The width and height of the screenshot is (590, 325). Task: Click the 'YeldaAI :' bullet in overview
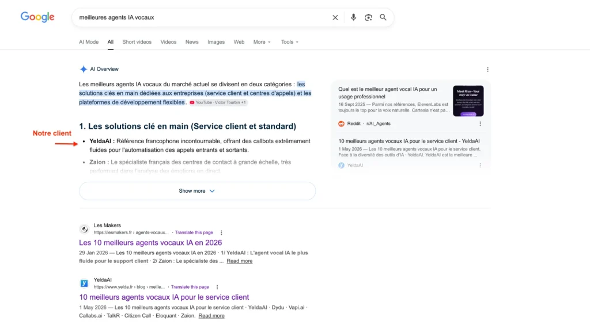coord(102,142)
